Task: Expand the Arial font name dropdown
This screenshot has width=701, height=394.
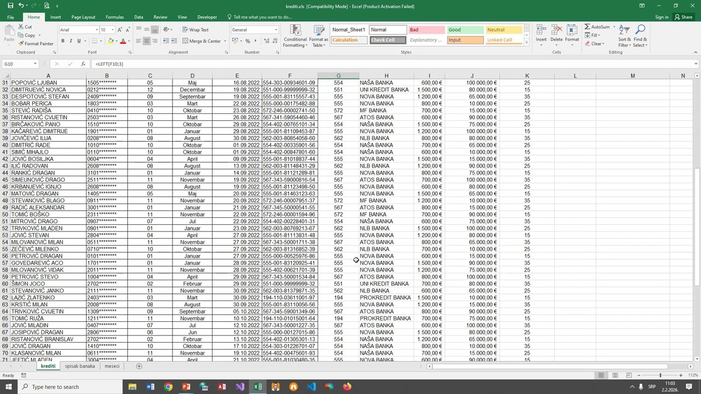Action: pos(96,30)
